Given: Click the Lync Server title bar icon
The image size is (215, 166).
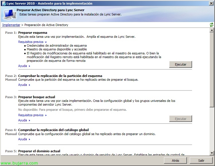Looking at the screenshot, I should click(x=4, y=3).
